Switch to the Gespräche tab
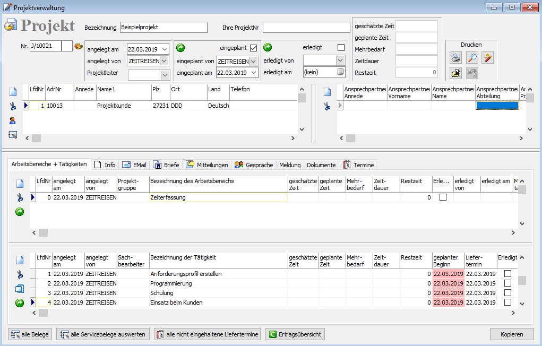Image resolution: width=542 pixels, height=346 pixels. [254, 165]
